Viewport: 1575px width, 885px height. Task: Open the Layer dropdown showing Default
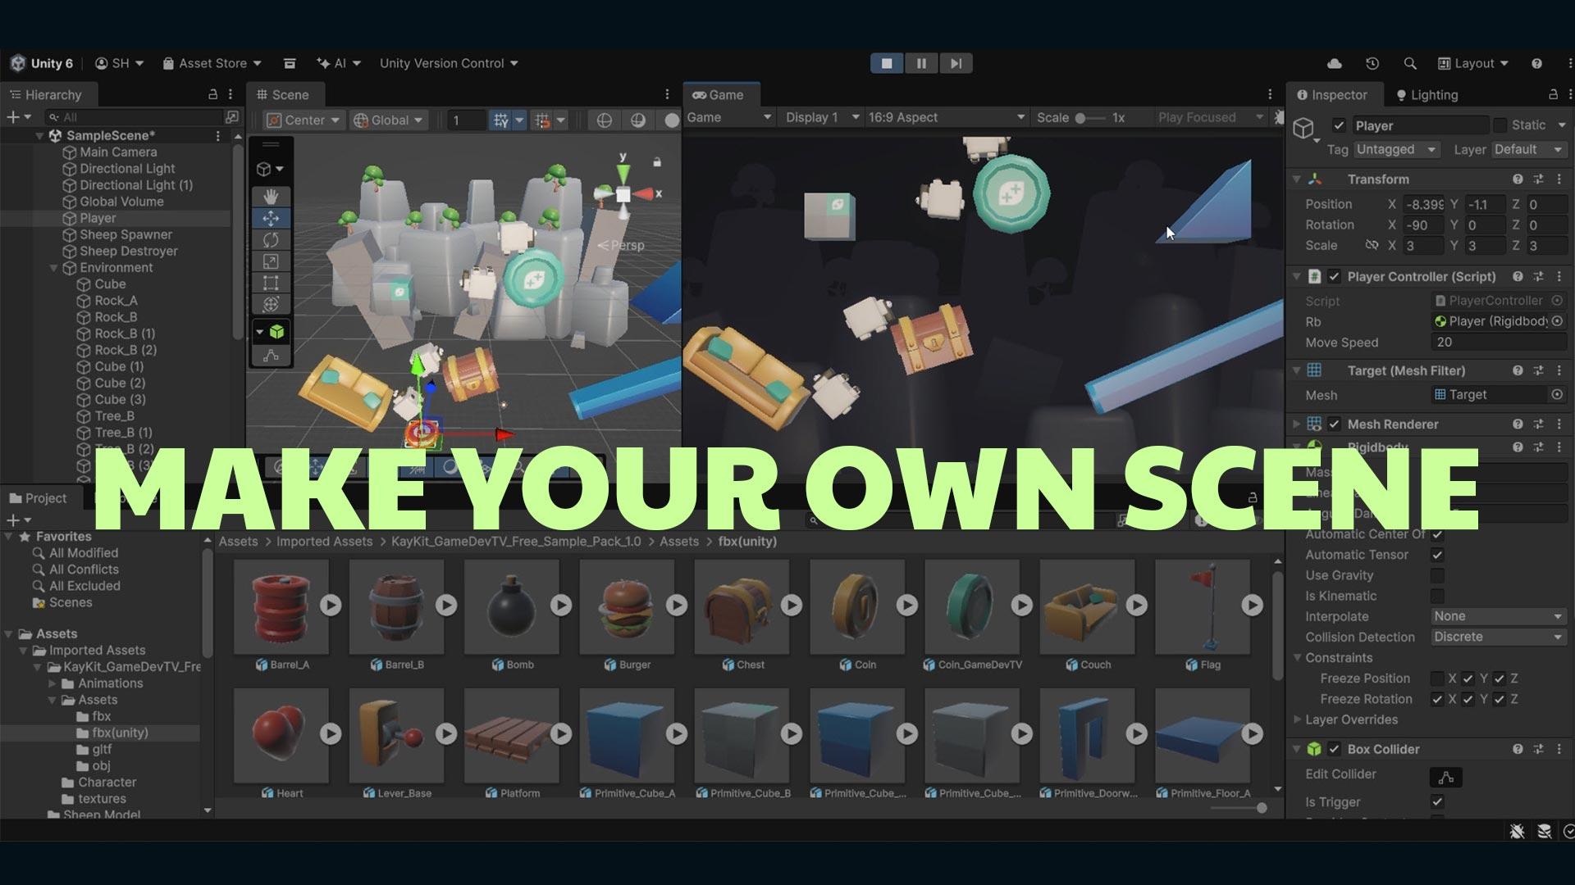pos(1528,149)
